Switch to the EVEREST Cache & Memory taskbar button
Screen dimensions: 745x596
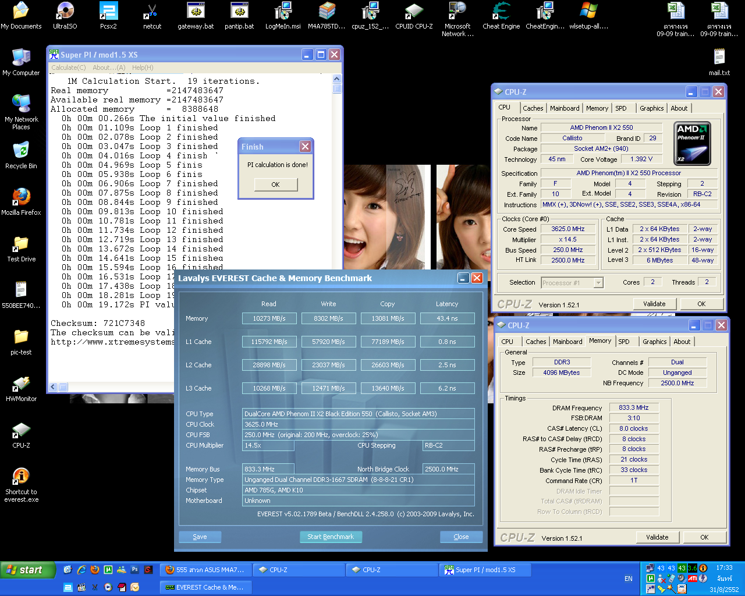coord(205,587)
